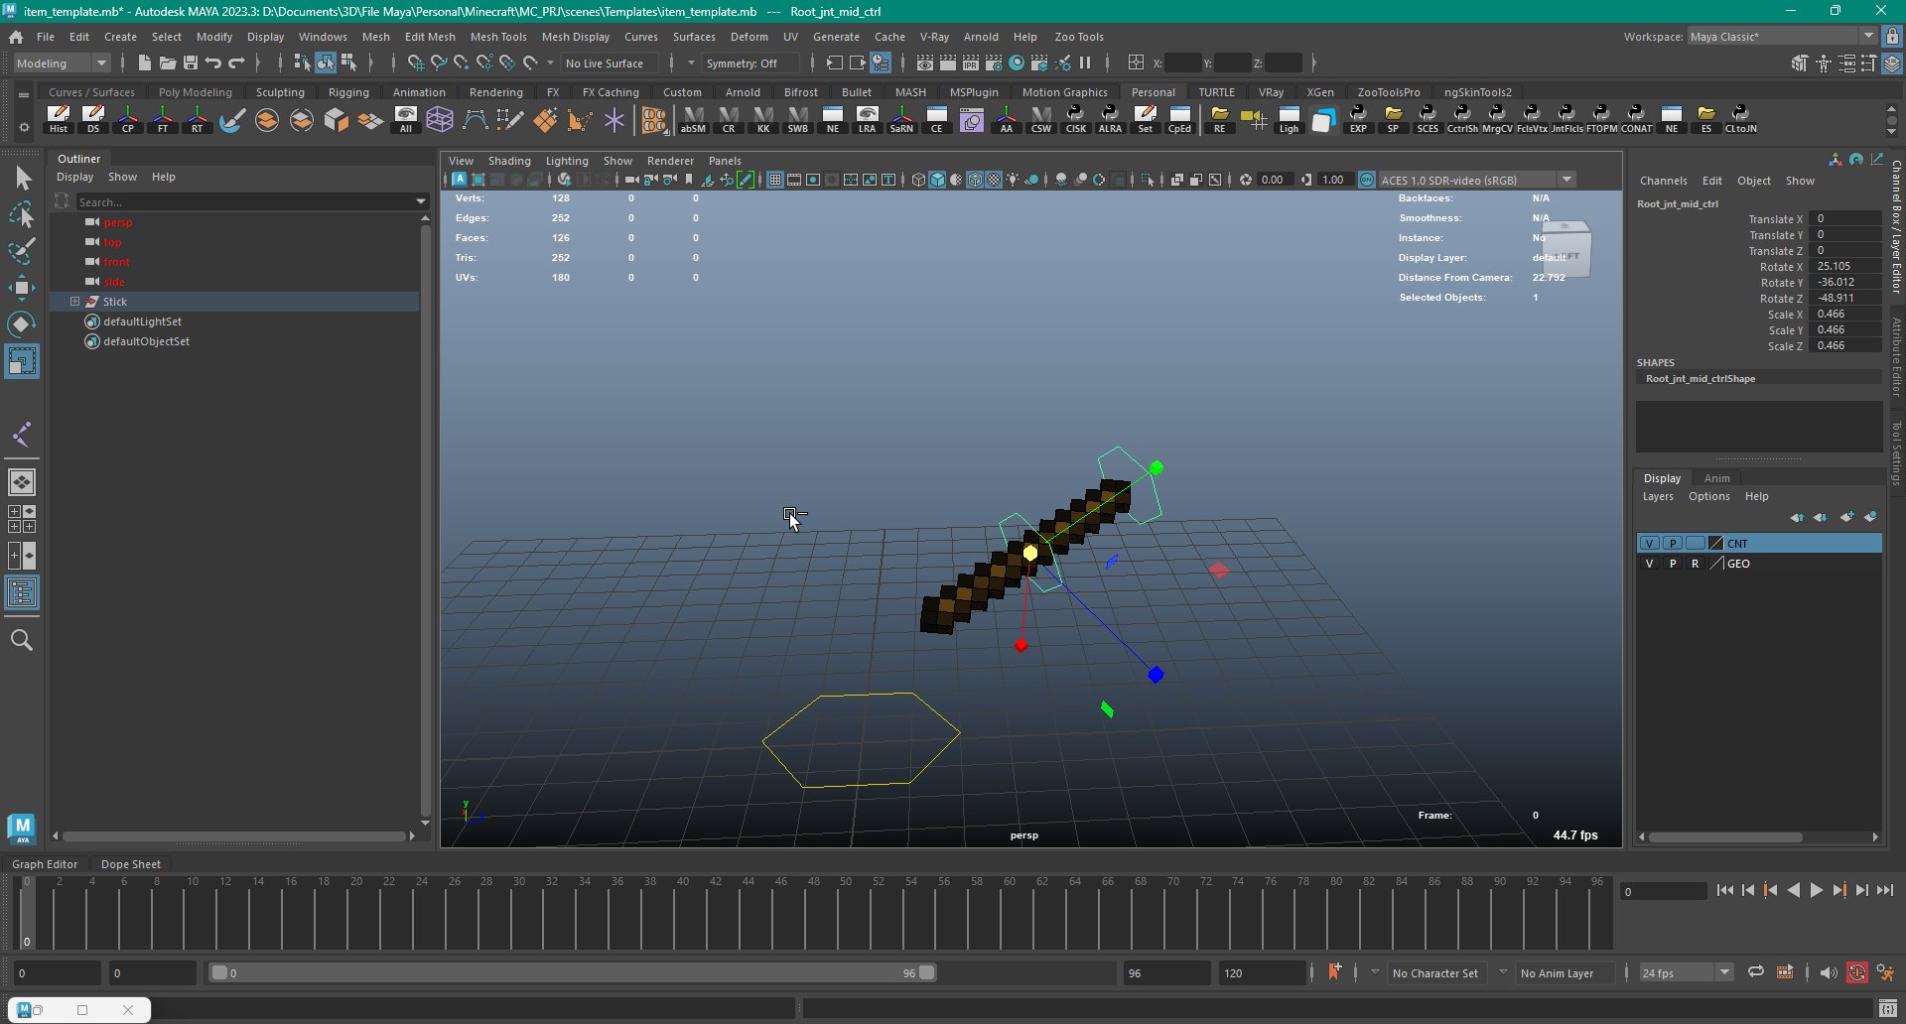
Task: Toggle reference R display type of GEO layer
Action: pos(1696,563)
